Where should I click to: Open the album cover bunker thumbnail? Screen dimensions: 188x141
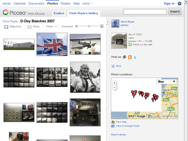(119, 41)
